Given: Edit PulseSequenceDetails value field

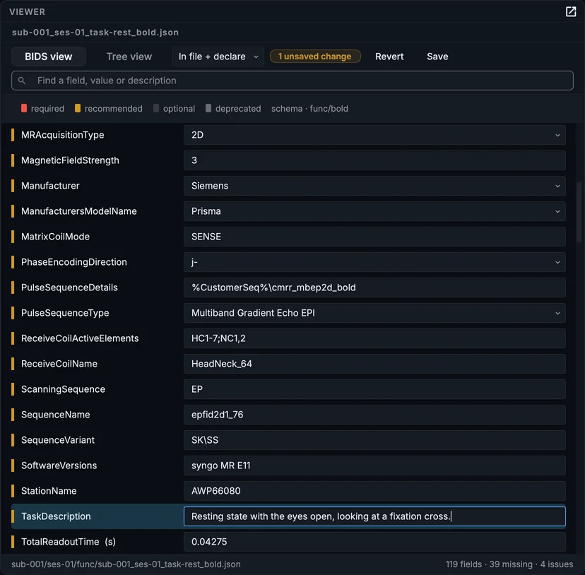Looking at the screenshot, I should tap(374, 287).
